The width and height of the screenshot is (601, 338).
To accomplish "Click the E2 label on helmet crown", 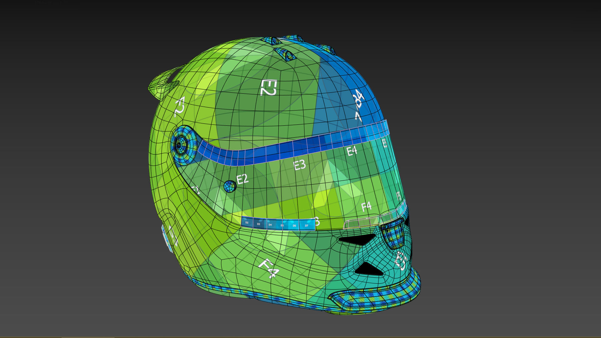I will [268, 87].
